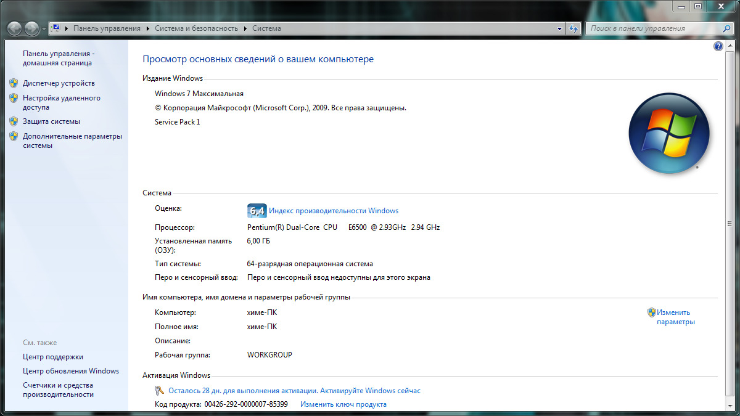Click the shield icon beside Изменить параметры

coord(651,312)
